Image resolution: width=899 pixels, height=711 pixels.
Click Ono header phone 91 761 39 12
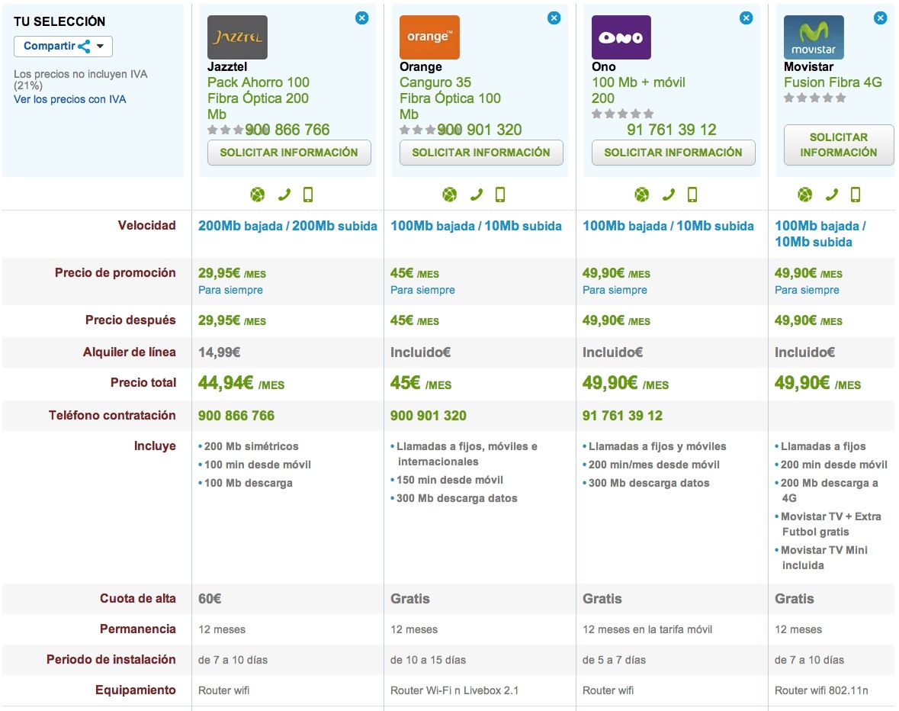click(x=671, y=130)
